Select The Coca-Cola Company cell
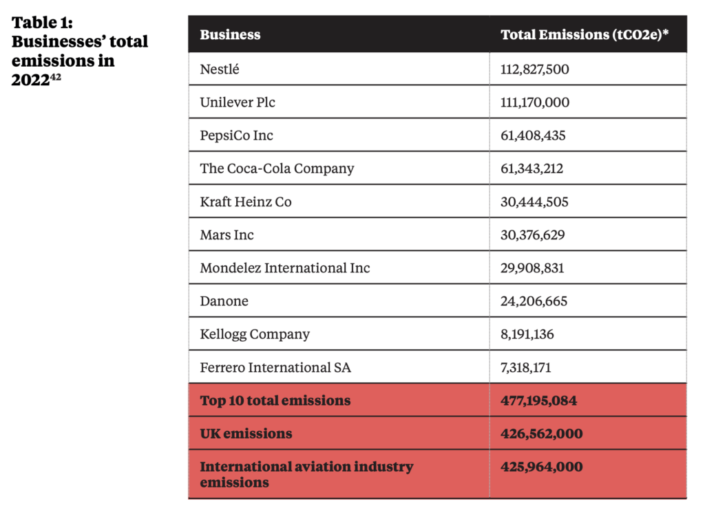The image size is (705, 515). 277,168
